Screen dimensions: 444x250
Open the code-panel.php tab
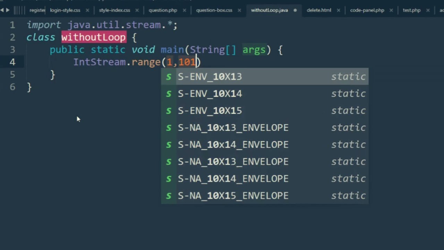367,10
